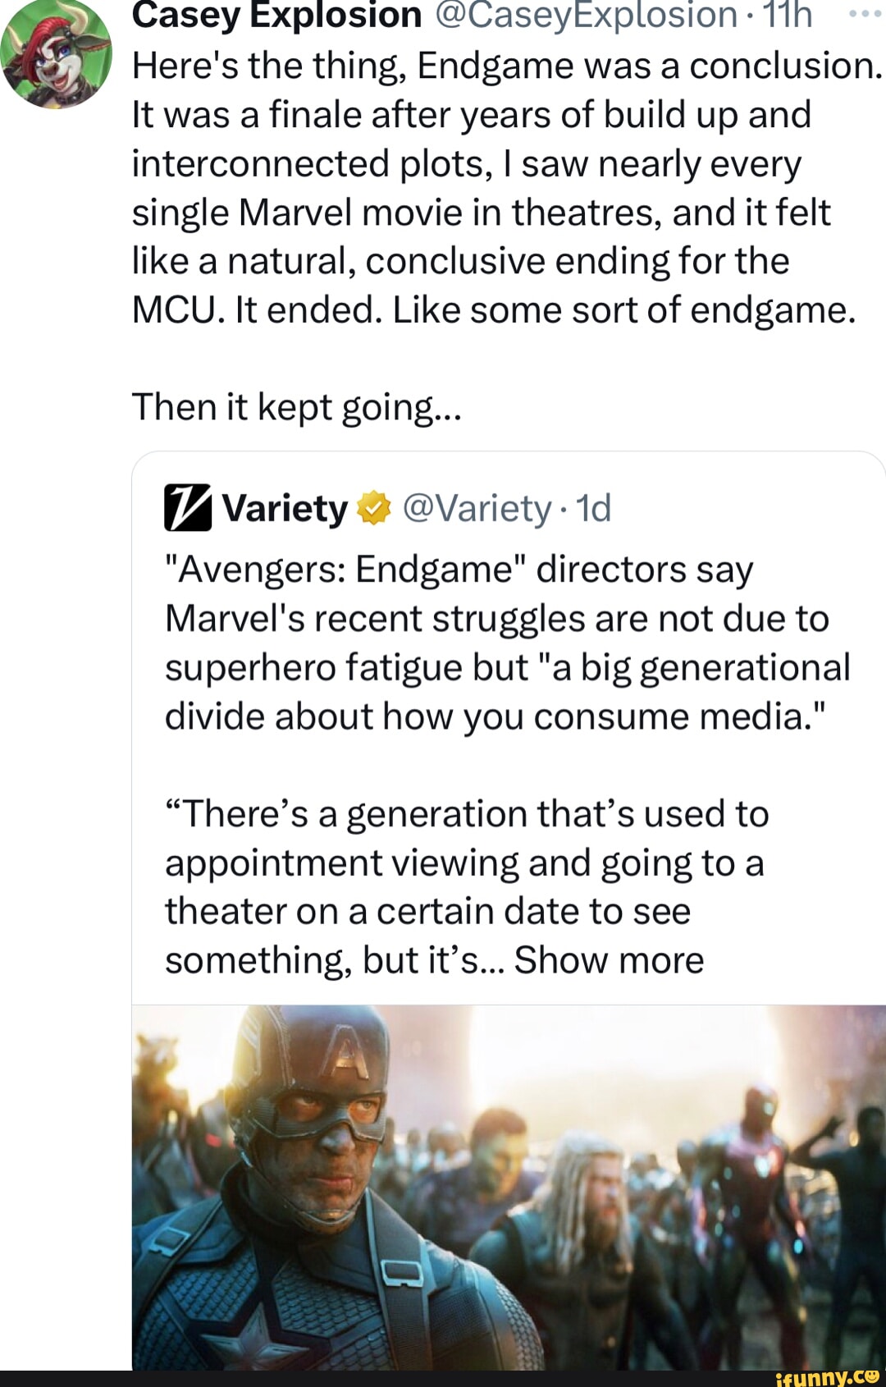The width and height of the screenshot is (886, 1387).
Task: Click the bold Variety account name
Action: tap(285, 509)
